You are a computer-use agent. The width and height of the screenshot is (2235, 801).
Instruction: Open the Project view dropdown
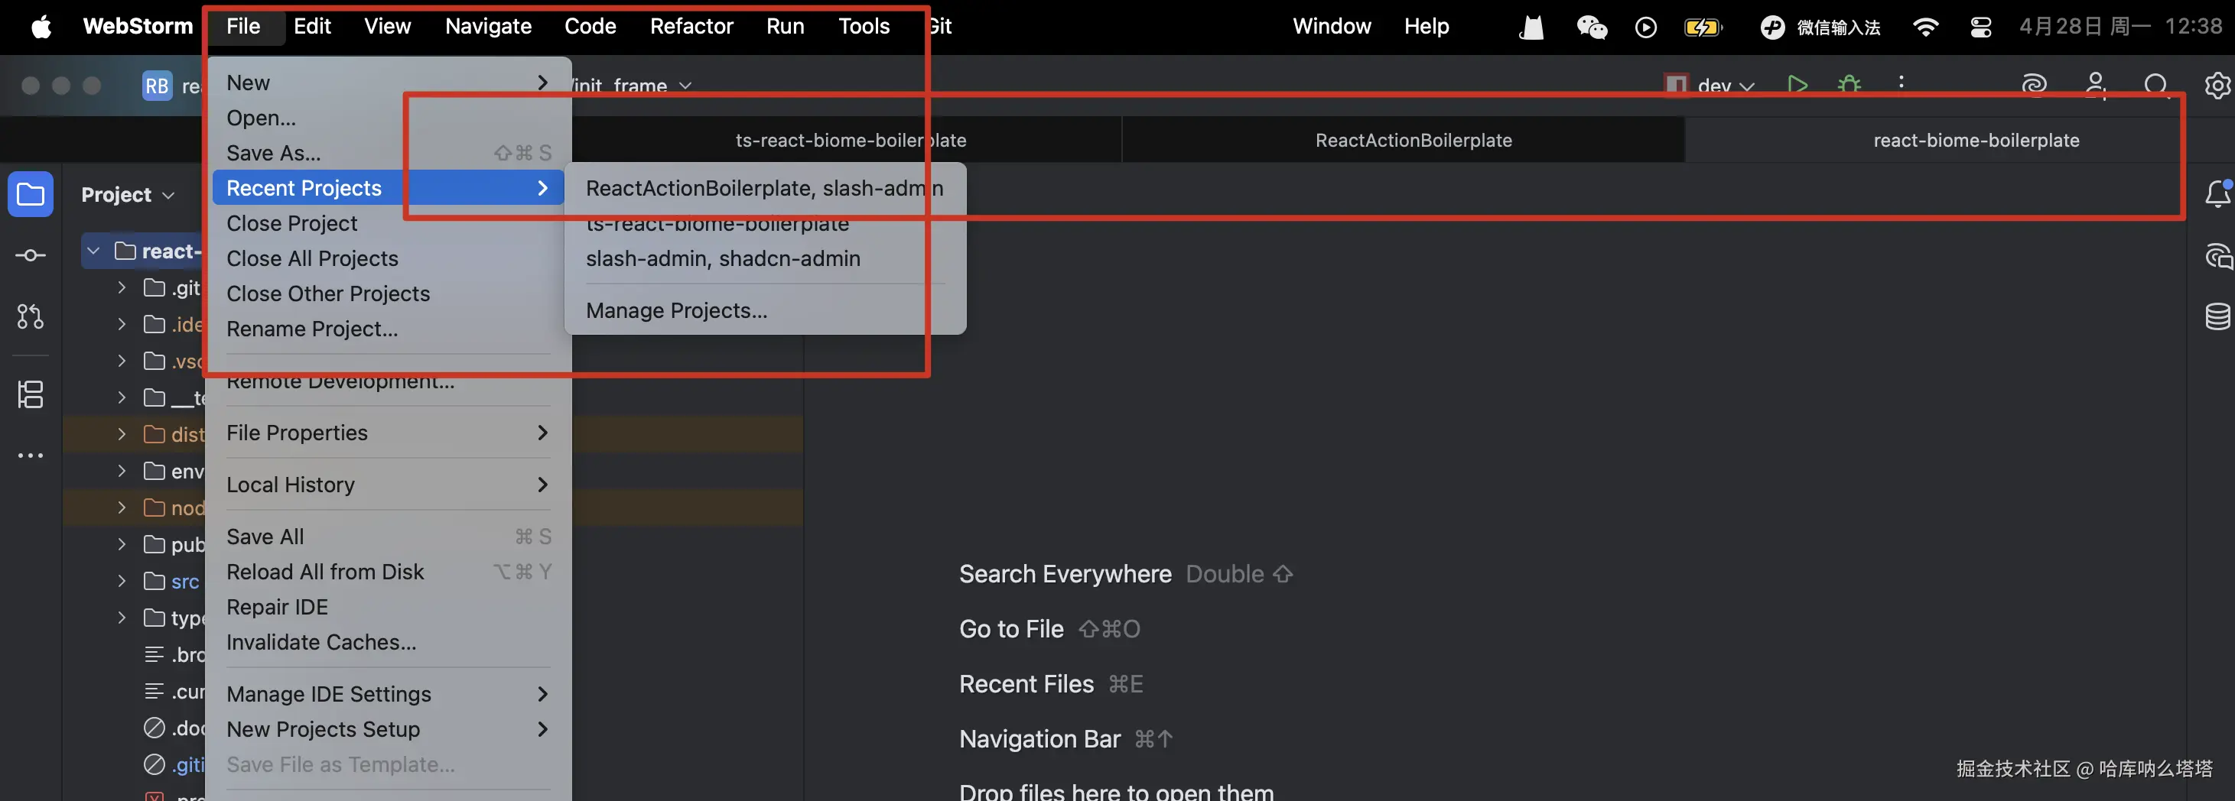pyautogui.click(x=128, y=194)
